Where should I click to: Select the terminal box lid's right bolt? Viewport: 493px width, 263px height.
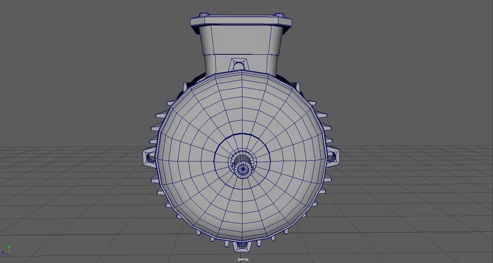pyautogui.click(x=279, y=15)
